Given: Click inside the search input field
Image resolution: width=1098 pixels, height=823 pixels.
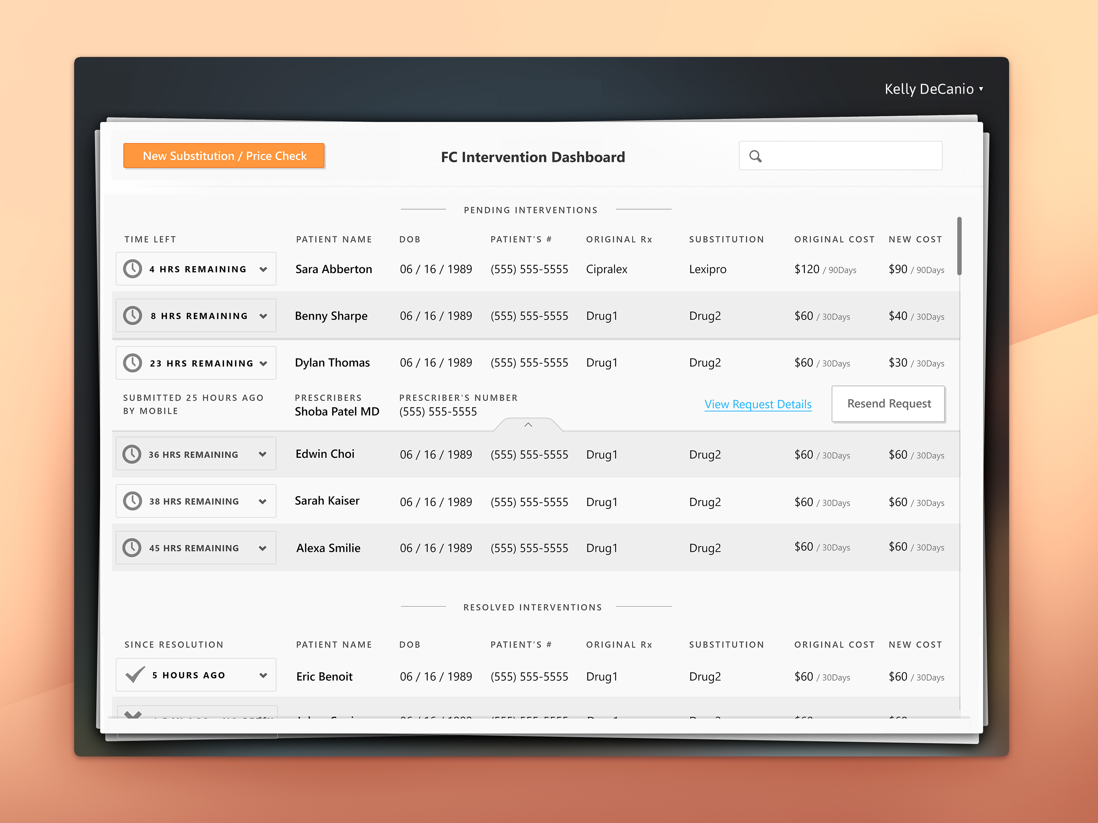Looking at the screenshot, I should (849, 156).
